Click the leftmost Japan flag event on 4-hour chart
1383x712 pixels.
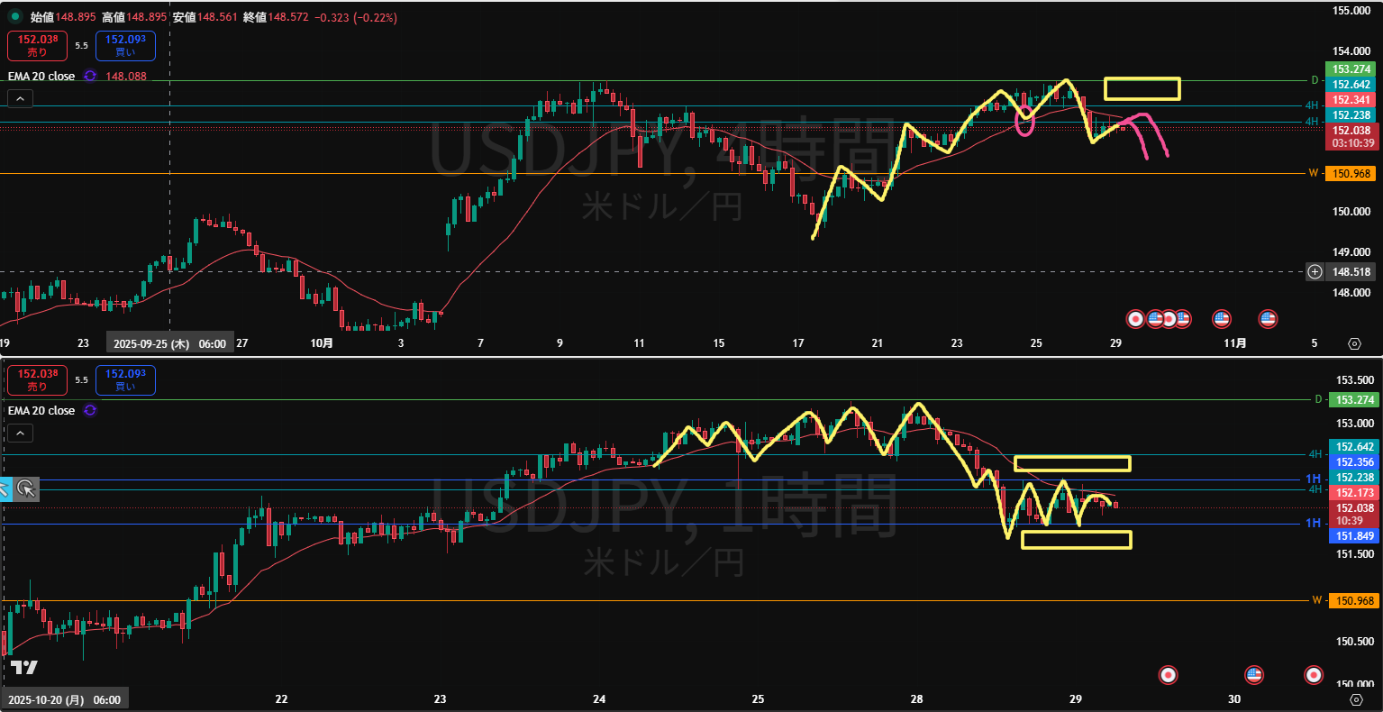pyautogui.click(x=1136, y=318)
